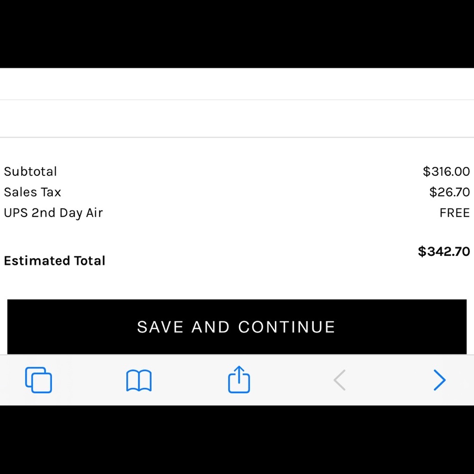
Task: Select the $342.70 estimated total amount
Action: pyautogui.click(x=444, y=251)
